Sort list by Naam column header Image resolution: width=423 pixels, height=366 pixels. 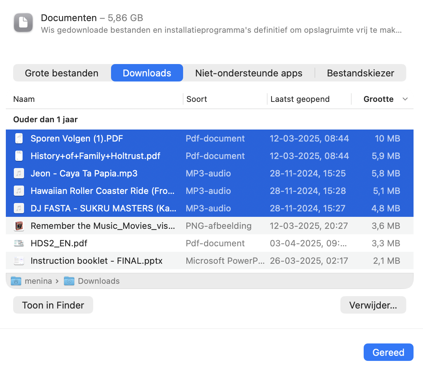(24, 99)
